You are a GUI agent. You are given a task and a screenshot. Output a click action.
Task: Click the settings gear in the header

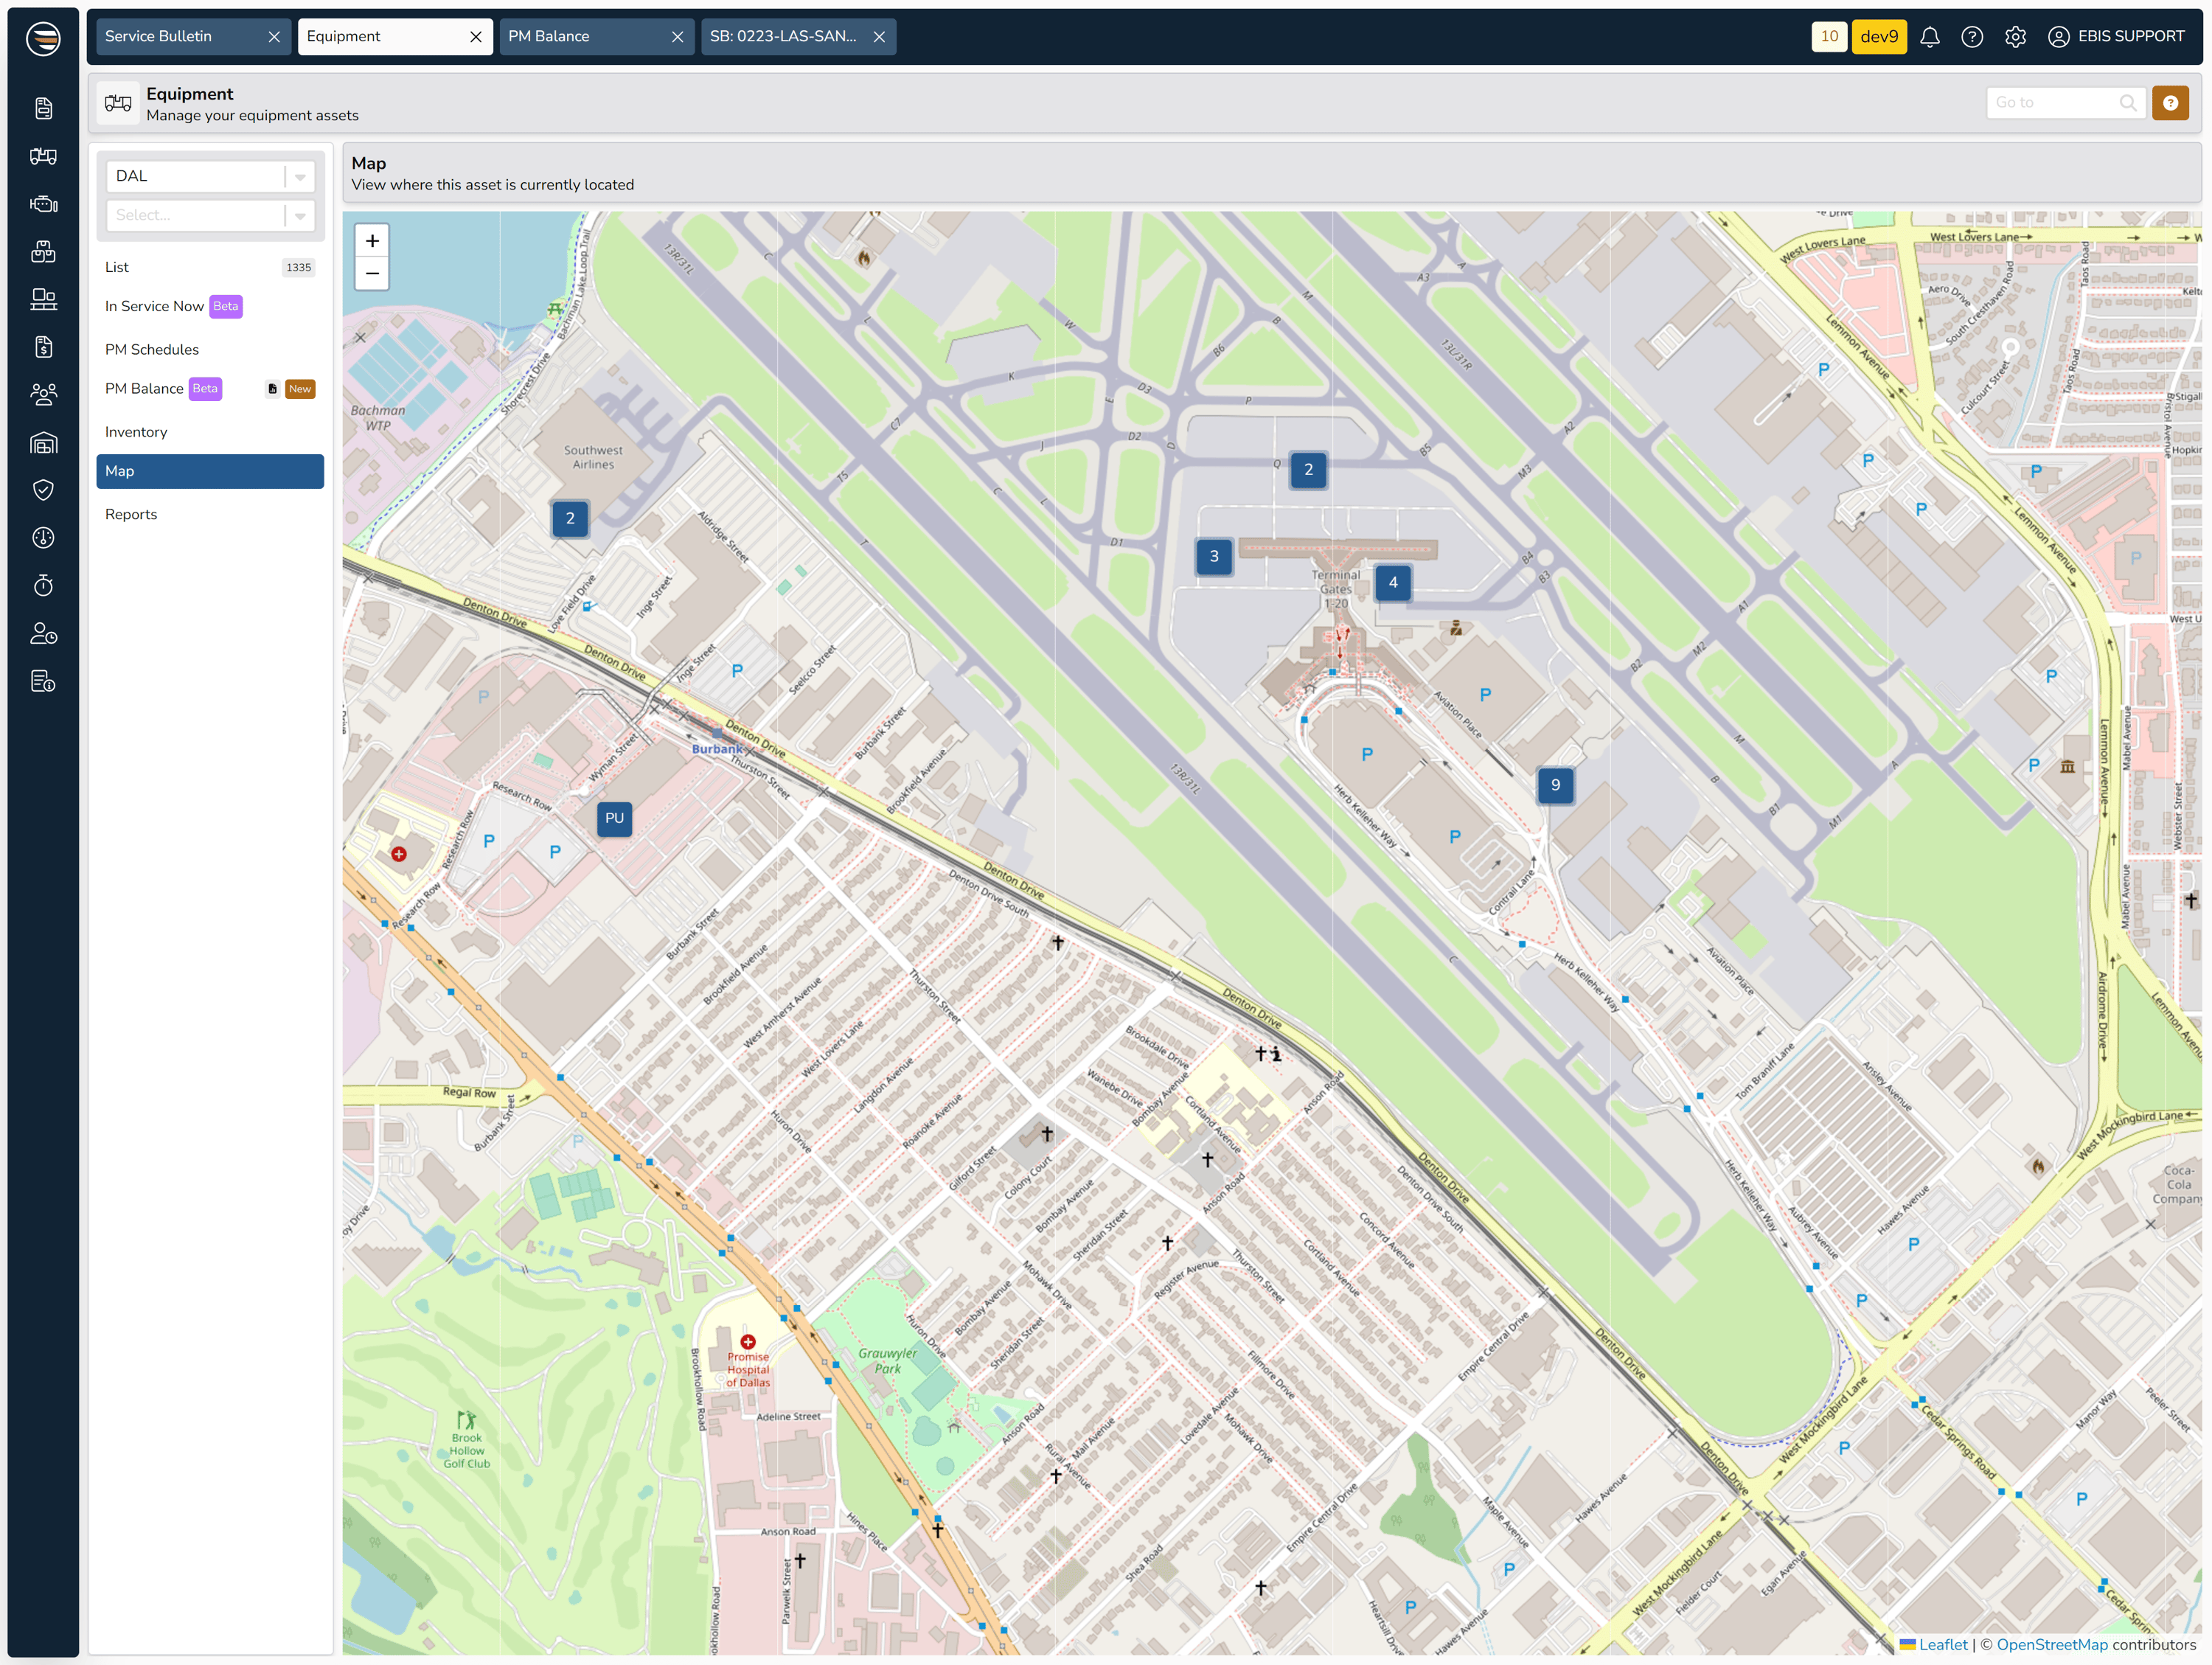(x=2015, y=37)
